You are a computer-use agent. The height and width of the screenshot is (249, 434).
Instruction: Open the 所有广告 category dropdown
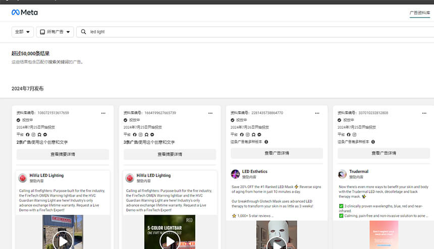(x=55, y=32)
